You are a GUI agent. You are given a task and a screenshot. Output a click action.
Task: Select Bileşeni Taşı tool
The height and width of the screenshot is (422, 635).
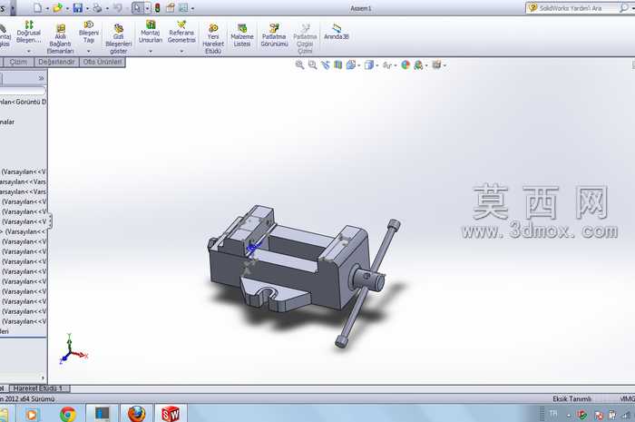click(x=89, y=32)
